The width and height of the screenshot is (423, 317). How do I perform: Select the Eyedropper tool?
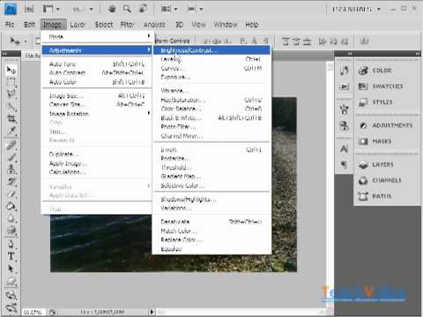pos(11,131)
